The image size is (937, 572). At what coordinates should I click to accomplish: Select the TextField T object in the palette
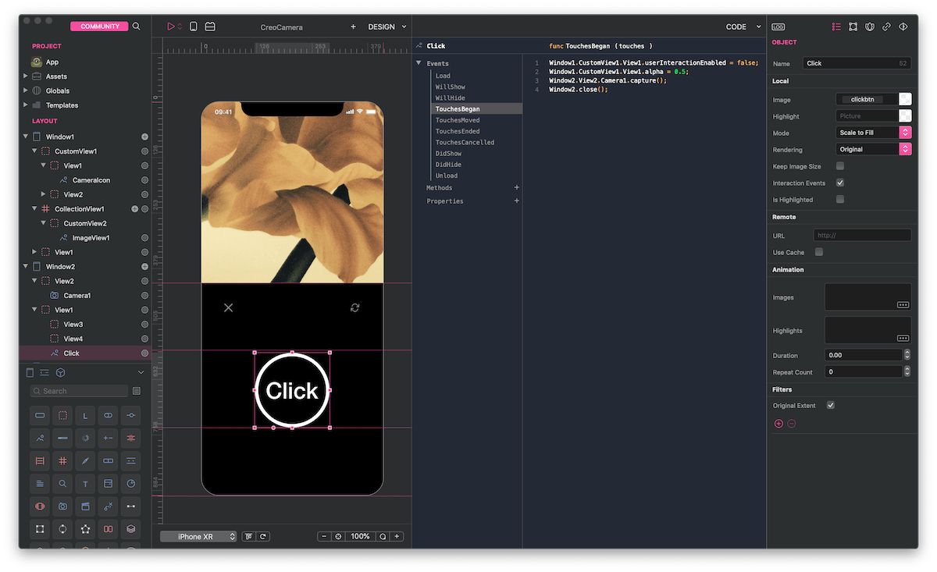pyautogui.click(x=85, y=484)
